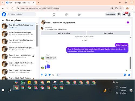Click the Search Facebook field
This screenshot has width=135, height=101.
pos(22,14)
